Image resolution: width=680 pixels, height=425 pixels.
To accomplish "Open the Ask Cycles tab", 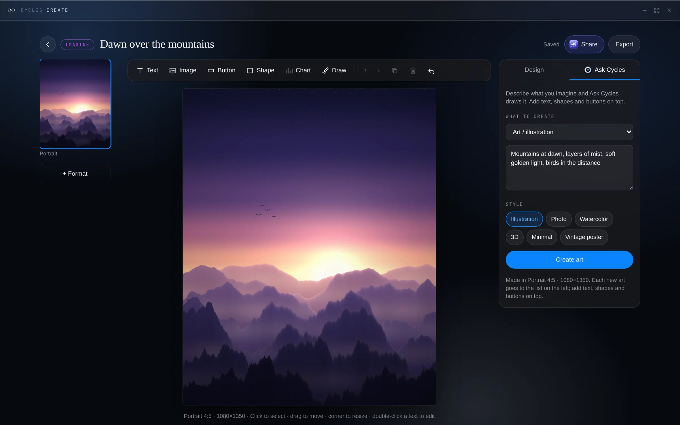I will pyautogui.click(x=605, y=70).
